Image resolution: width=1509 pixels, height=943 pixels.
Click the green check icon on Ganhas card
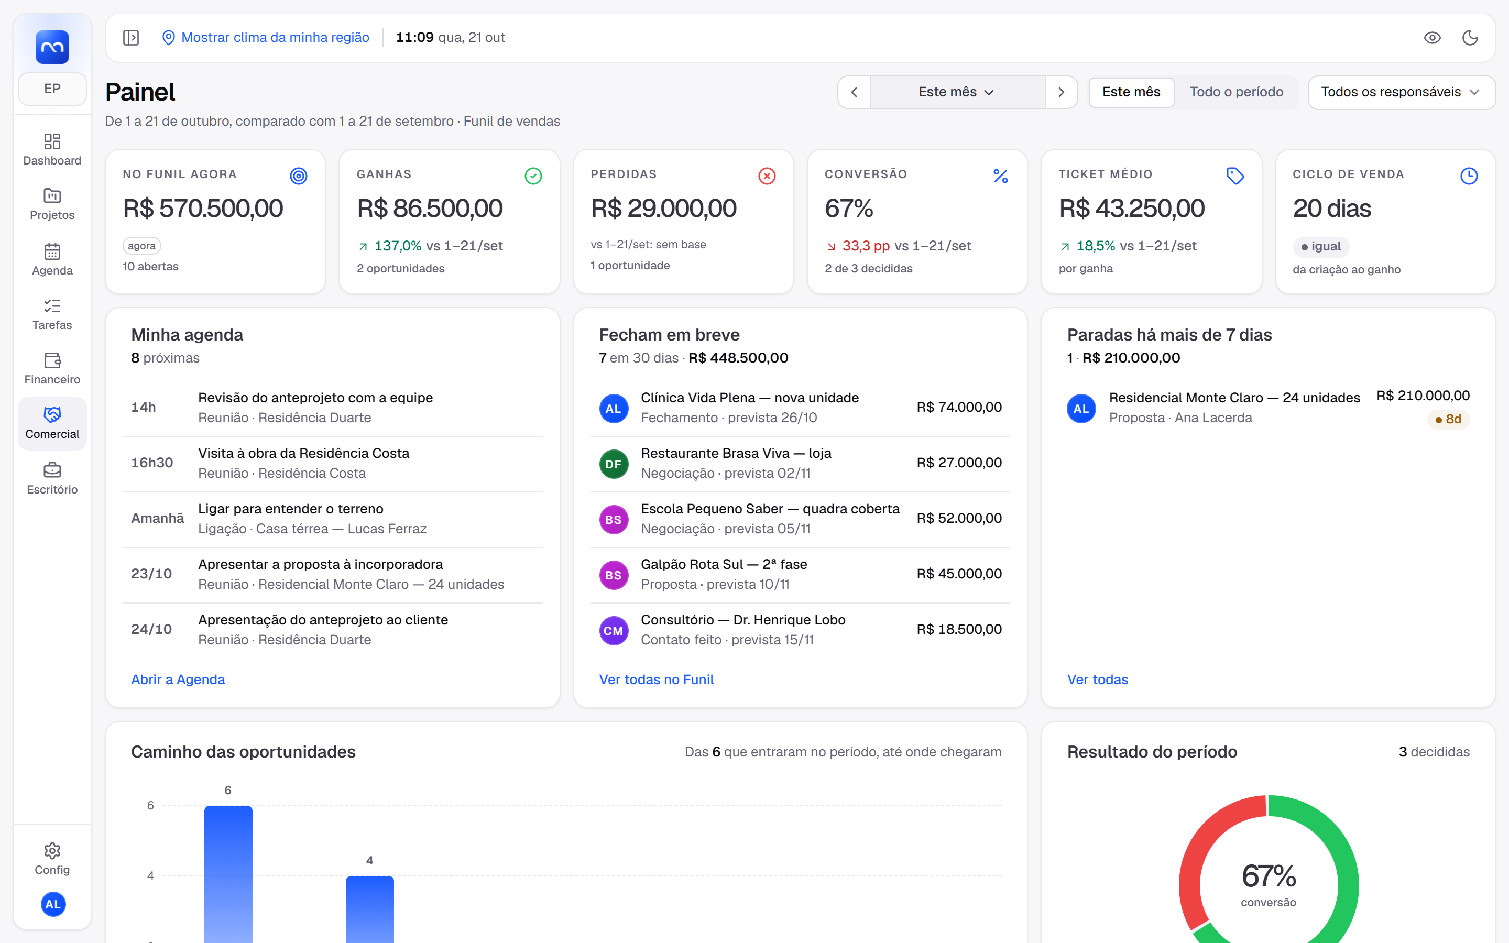click(x=533, y=176)
